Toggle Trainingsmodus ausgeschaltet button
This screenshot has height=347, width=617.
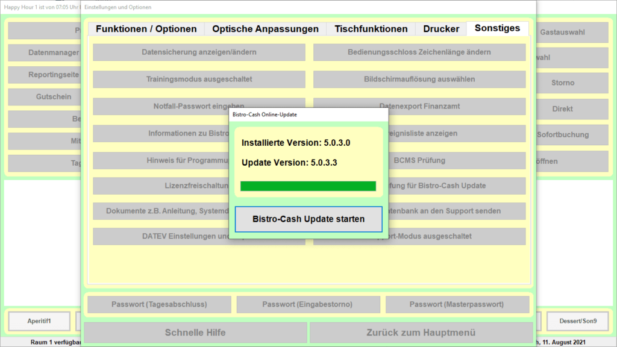tap(199, 79)
